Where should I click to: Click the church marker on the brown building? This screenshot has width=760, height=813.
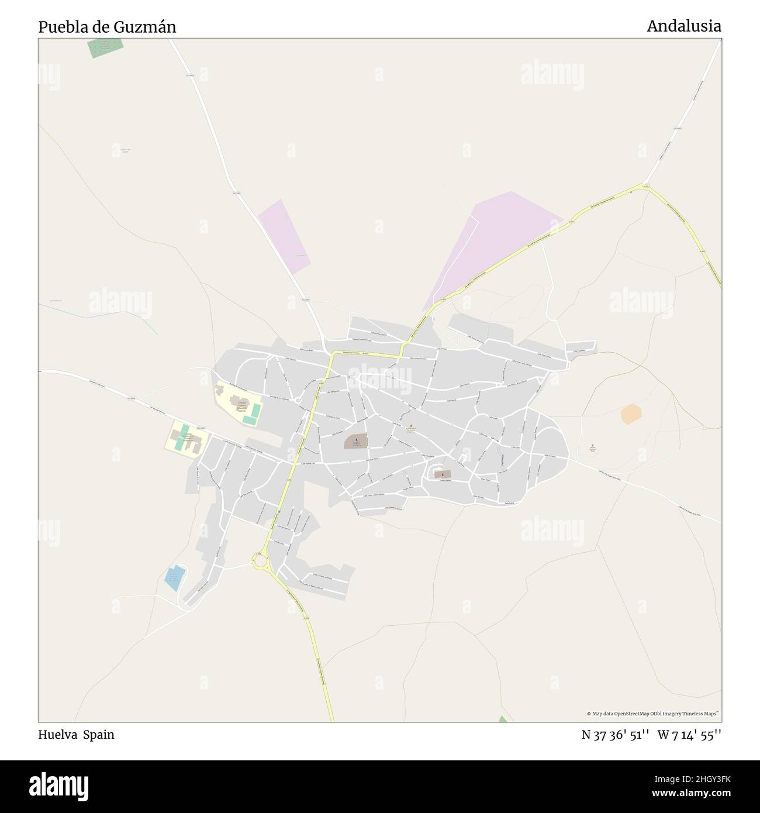point(443,473)
